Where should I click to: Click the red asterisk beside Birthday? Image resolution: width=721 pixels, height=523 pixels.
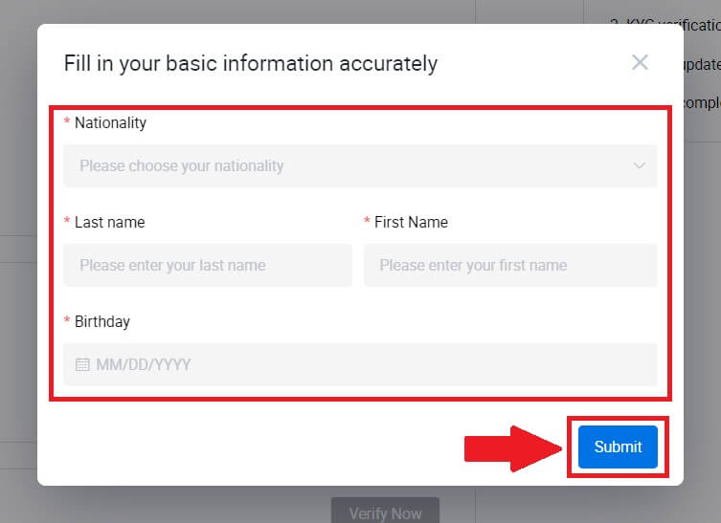point(67,322)
